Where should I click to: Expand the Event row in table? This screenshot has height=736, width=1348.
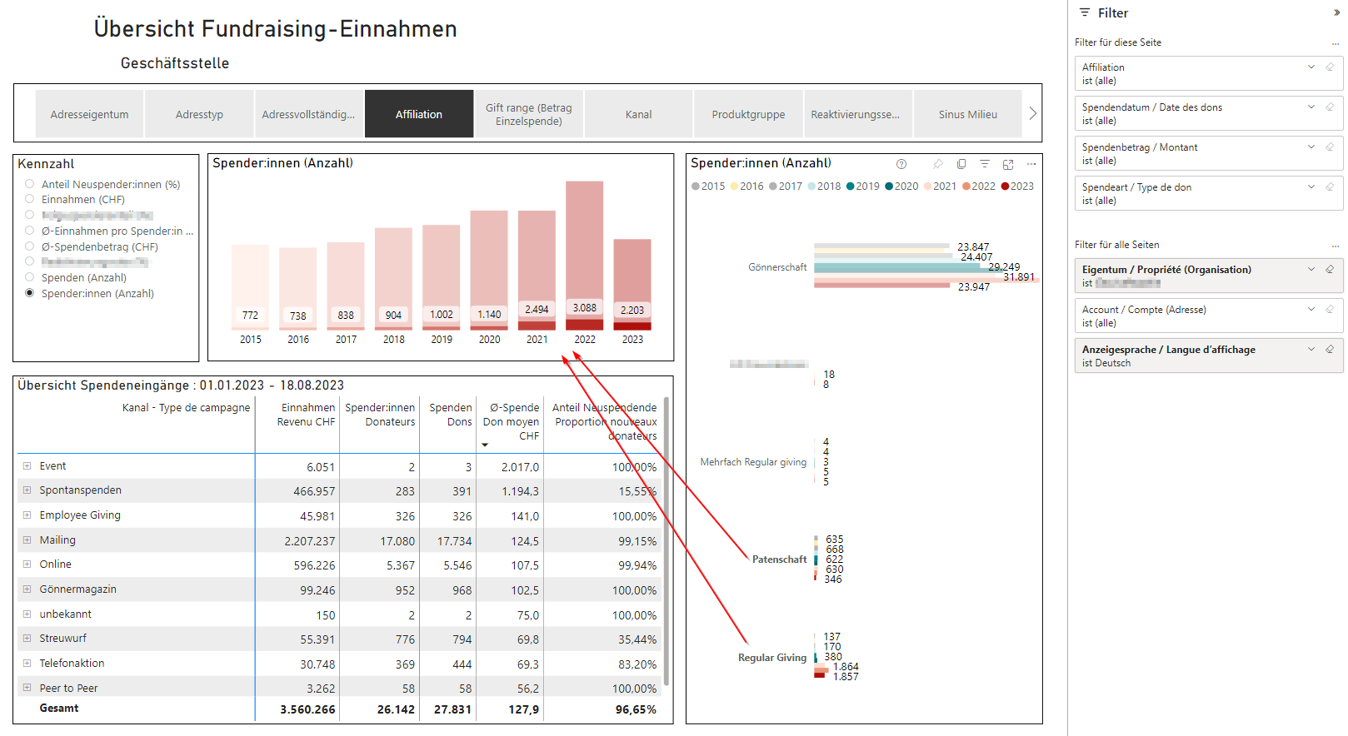coord(27,466)
